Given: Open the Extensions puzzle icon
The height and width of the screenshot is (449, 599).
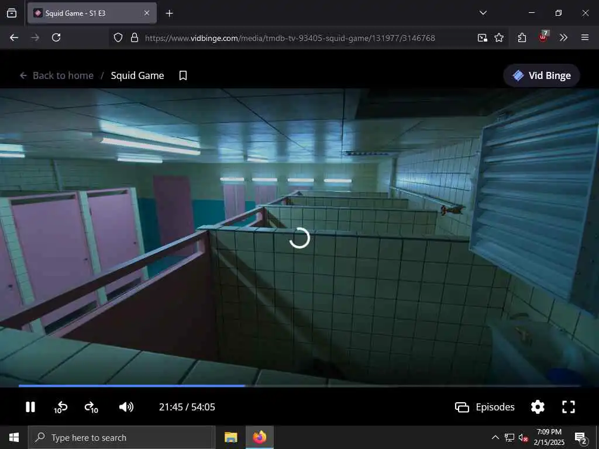Looking at the screenshot, I should click(x=522, y=37).
